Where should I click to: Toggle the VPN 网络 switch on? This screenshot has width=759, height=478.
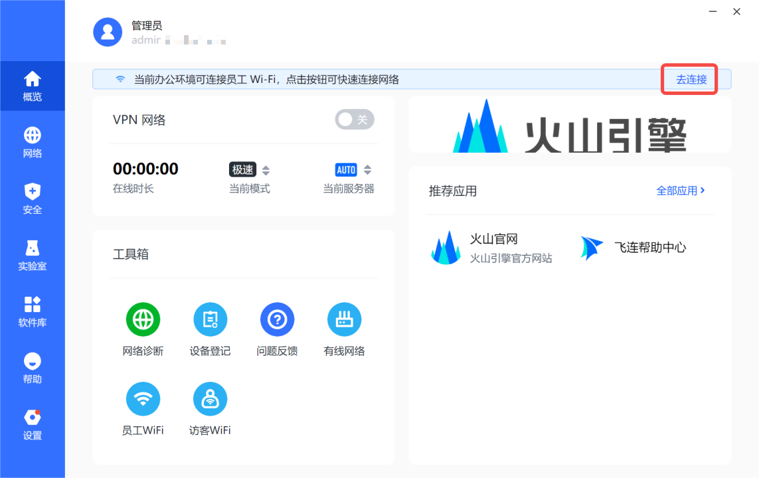click(x=355, y=119)
